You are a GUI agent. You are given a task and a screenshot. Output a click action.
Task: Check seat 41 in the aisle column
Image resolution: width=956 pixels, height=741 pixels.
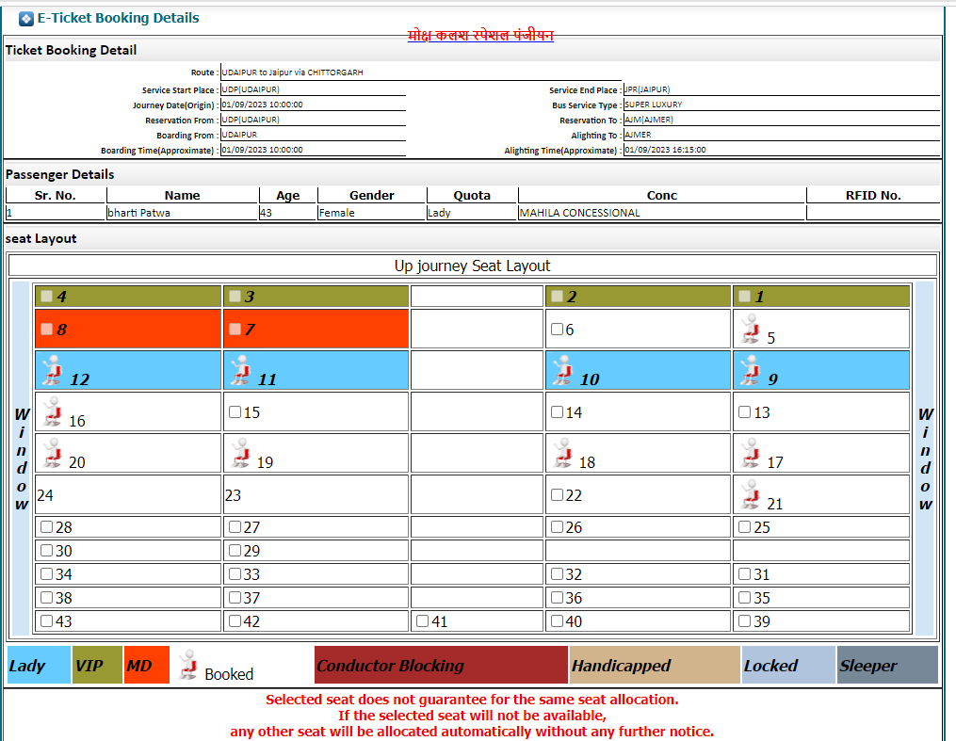(x=422, y=620)
